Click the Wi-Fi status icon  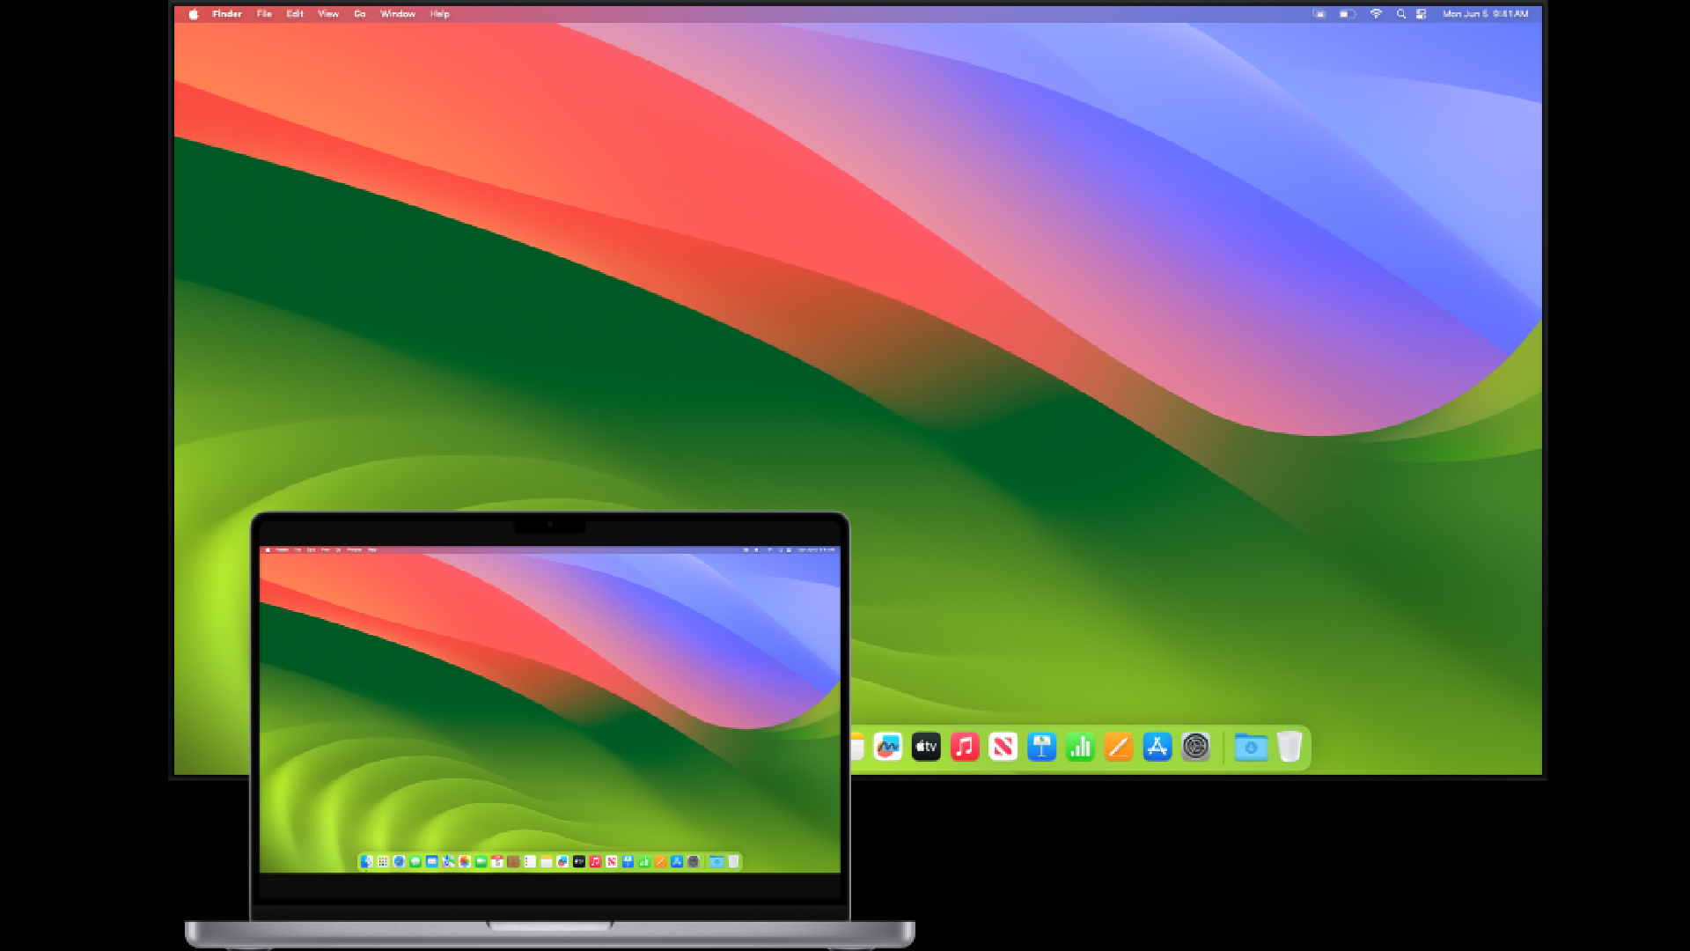1376,13
